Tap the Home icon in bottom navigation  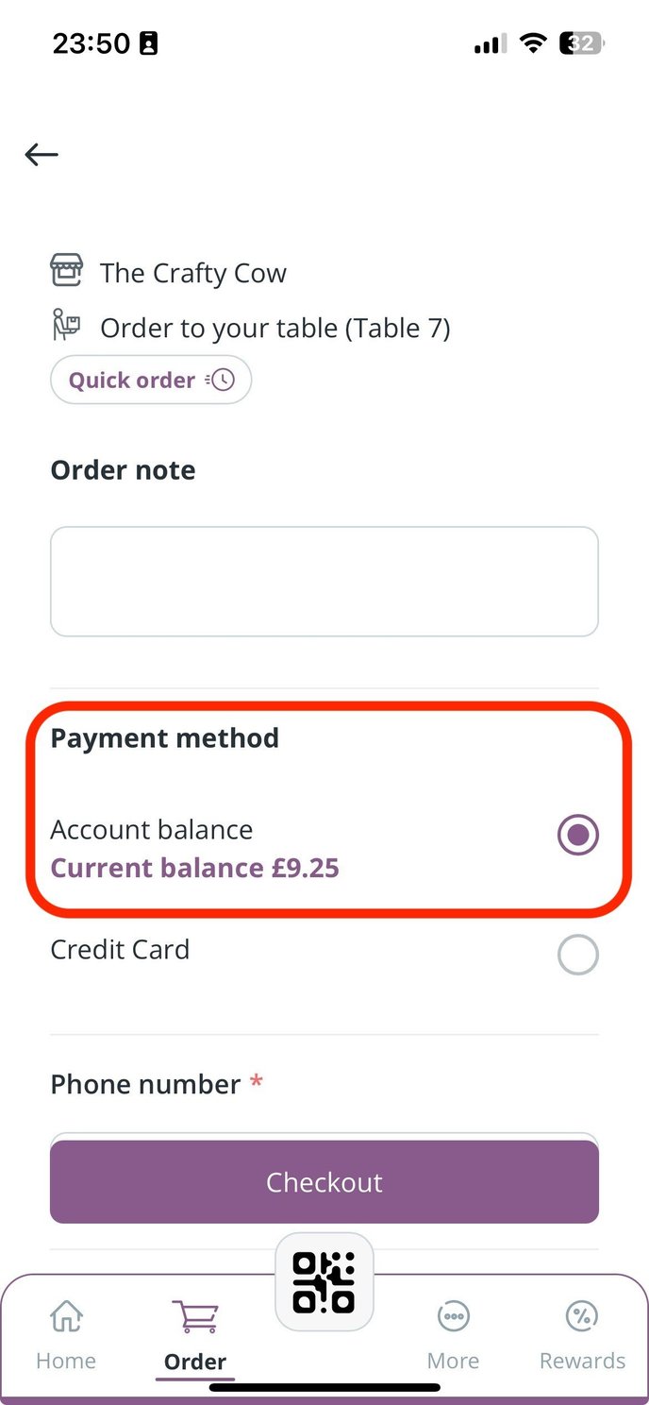[65, 1315]
